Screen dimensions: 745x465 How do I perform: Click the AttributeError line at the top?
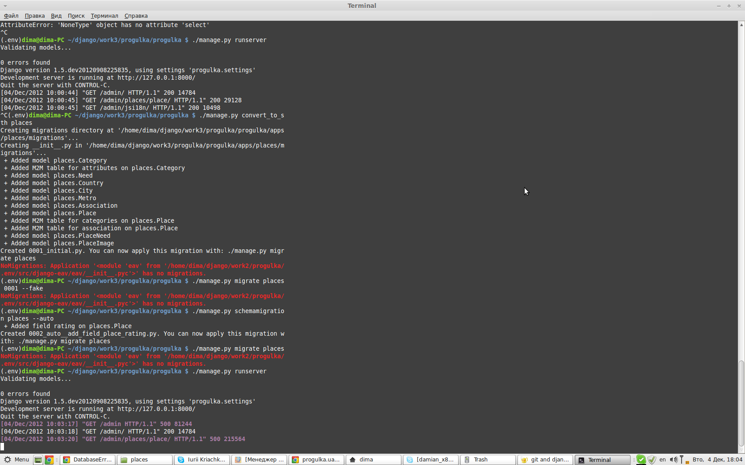click(x=105, y=25)
